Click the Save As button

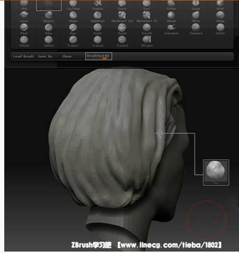coord(49,56)
